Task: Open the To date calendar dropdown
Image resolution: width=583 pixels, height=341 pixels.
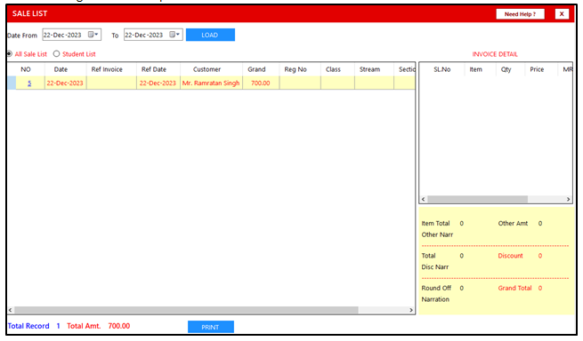Action: click(174, 35)
